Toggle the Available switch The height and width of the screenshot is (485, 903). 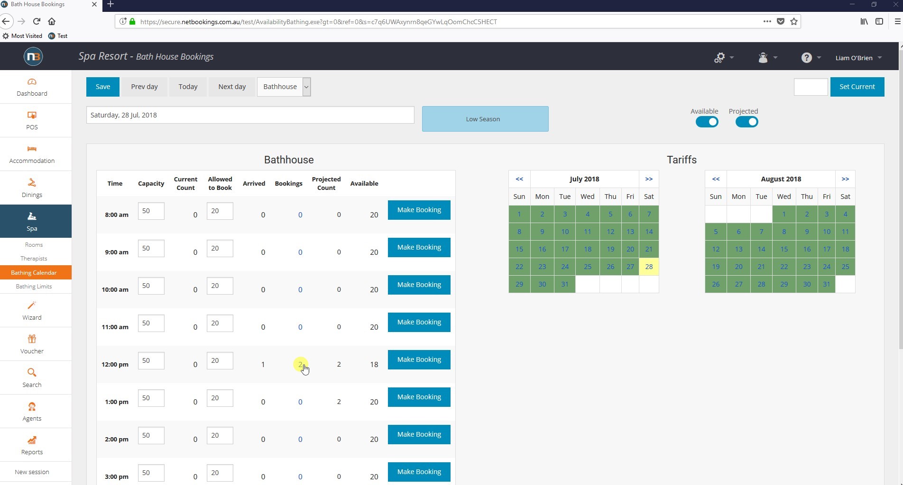707,122
